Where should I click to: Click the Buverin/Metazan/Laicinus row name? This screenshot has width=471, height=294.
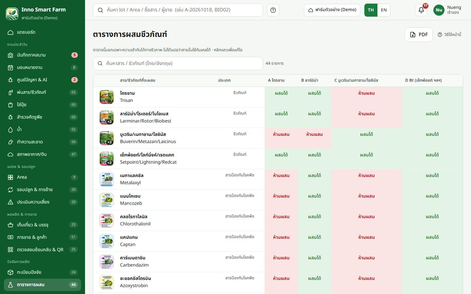tap(148, 141)
